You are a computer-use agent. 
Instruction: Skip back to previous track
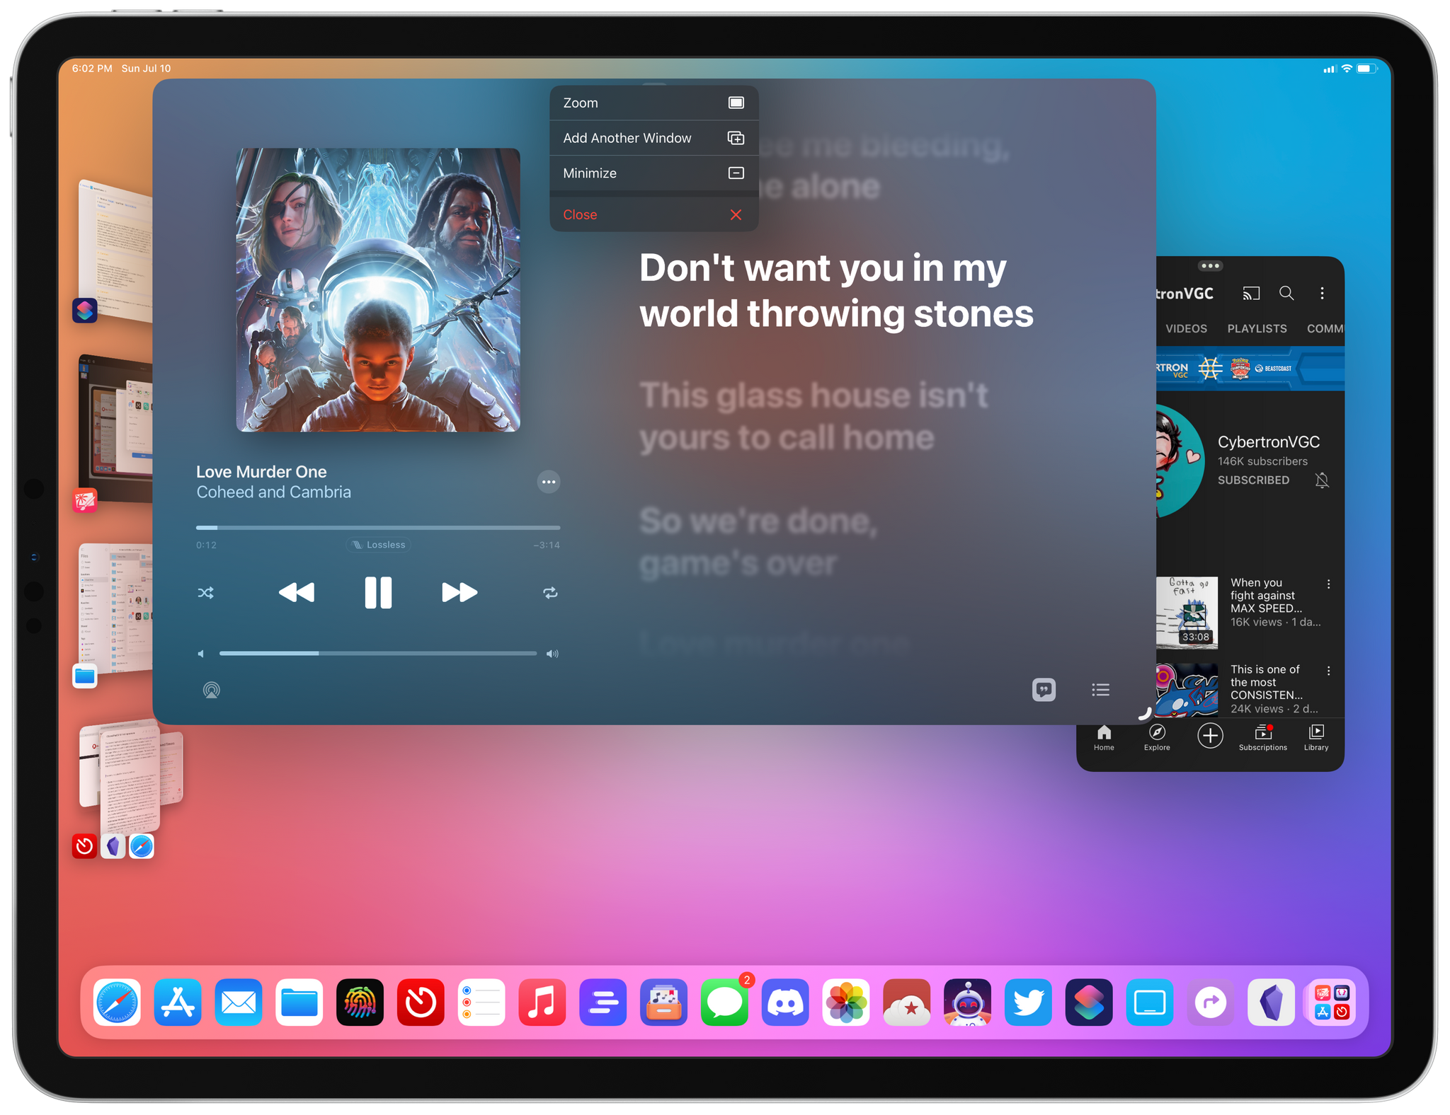297,592
